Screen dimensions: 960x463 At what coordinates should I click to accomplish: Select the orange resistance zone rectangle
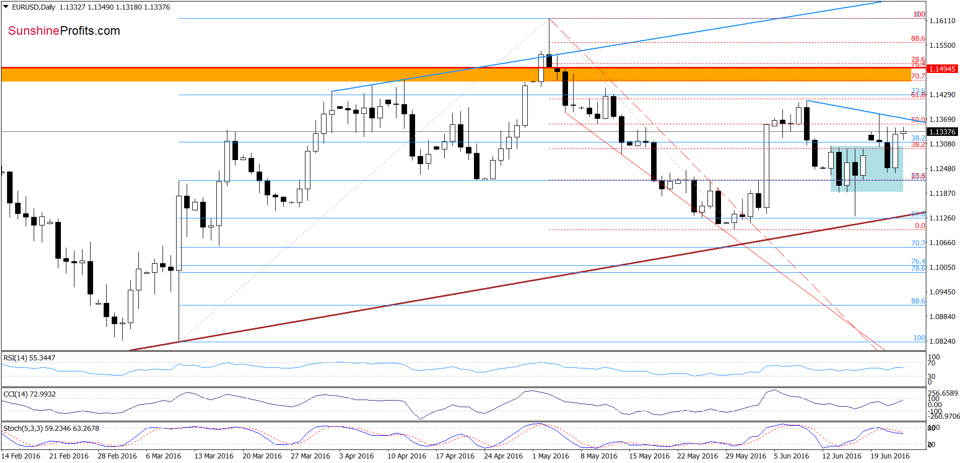coord(456,74)
